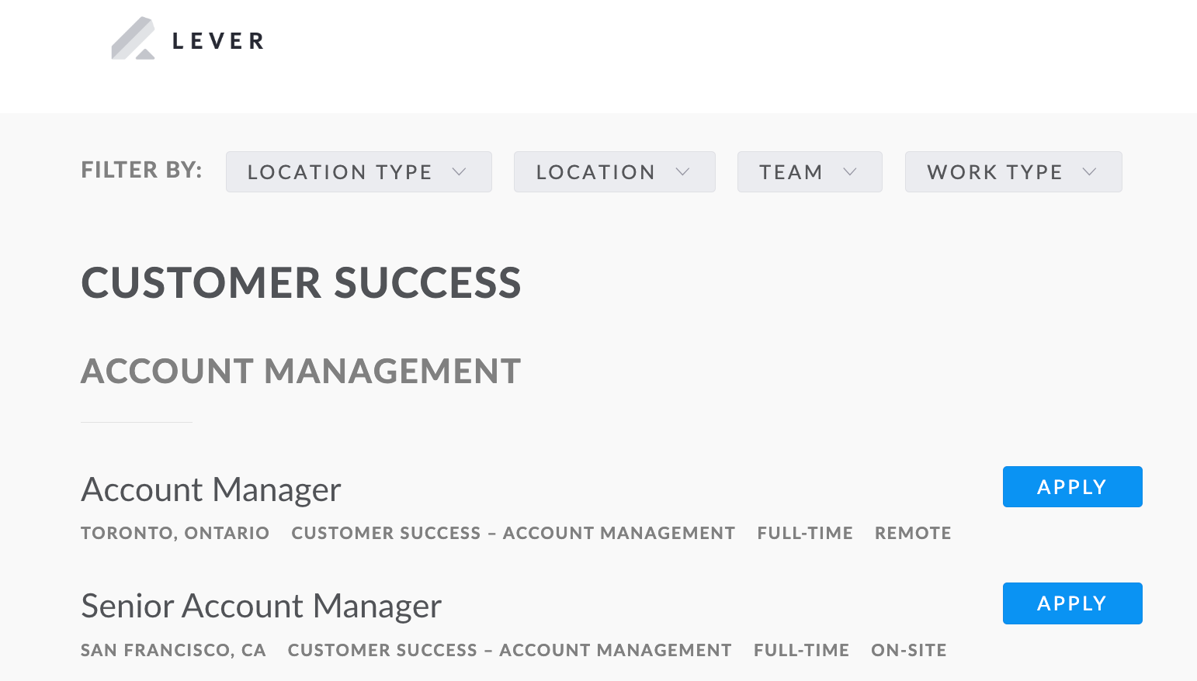The image size is (1197, 681).
Task: Select the ACCOUNT MANAGEMENT subsection heading
Action: coord(300,371)
